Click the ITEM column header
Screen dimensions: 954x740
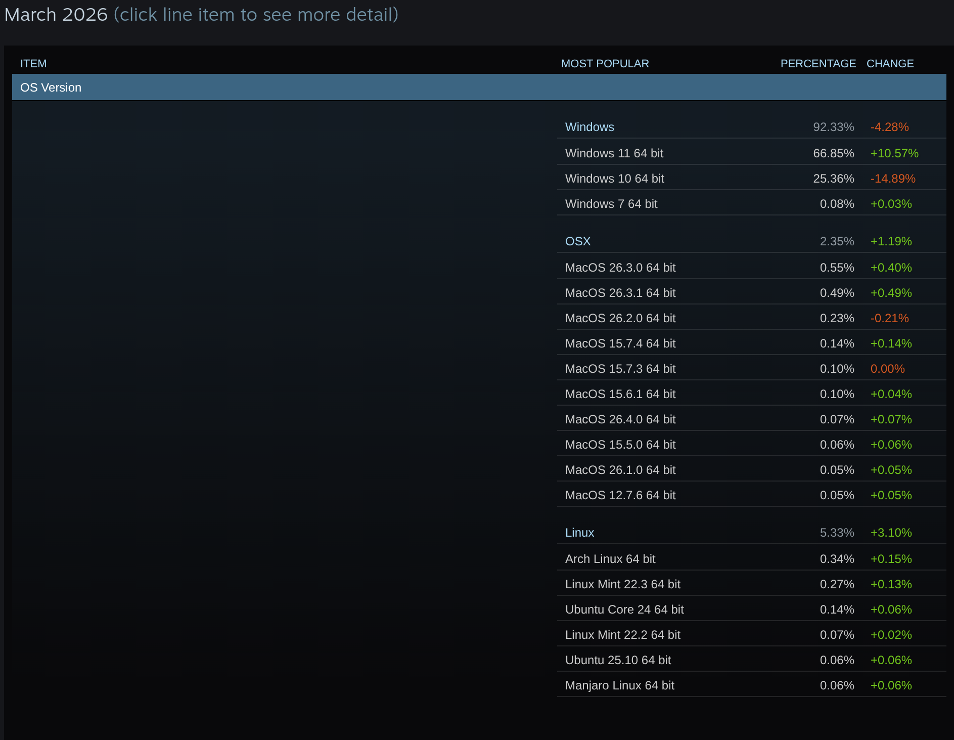coord(33,64)
